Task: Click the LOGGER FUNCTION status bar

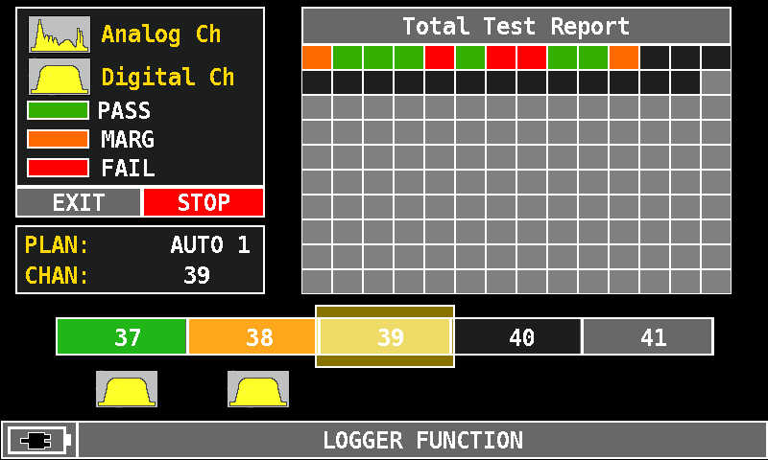Action: 422,440
